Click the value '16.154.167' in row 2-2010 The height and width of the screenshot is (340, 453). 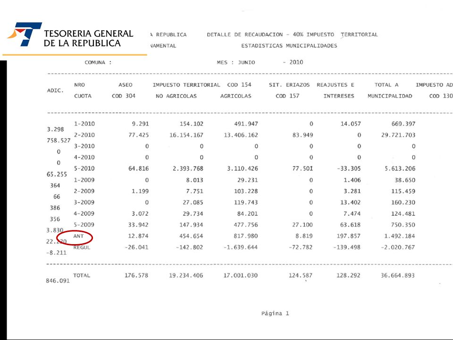[x=186, y=135]
